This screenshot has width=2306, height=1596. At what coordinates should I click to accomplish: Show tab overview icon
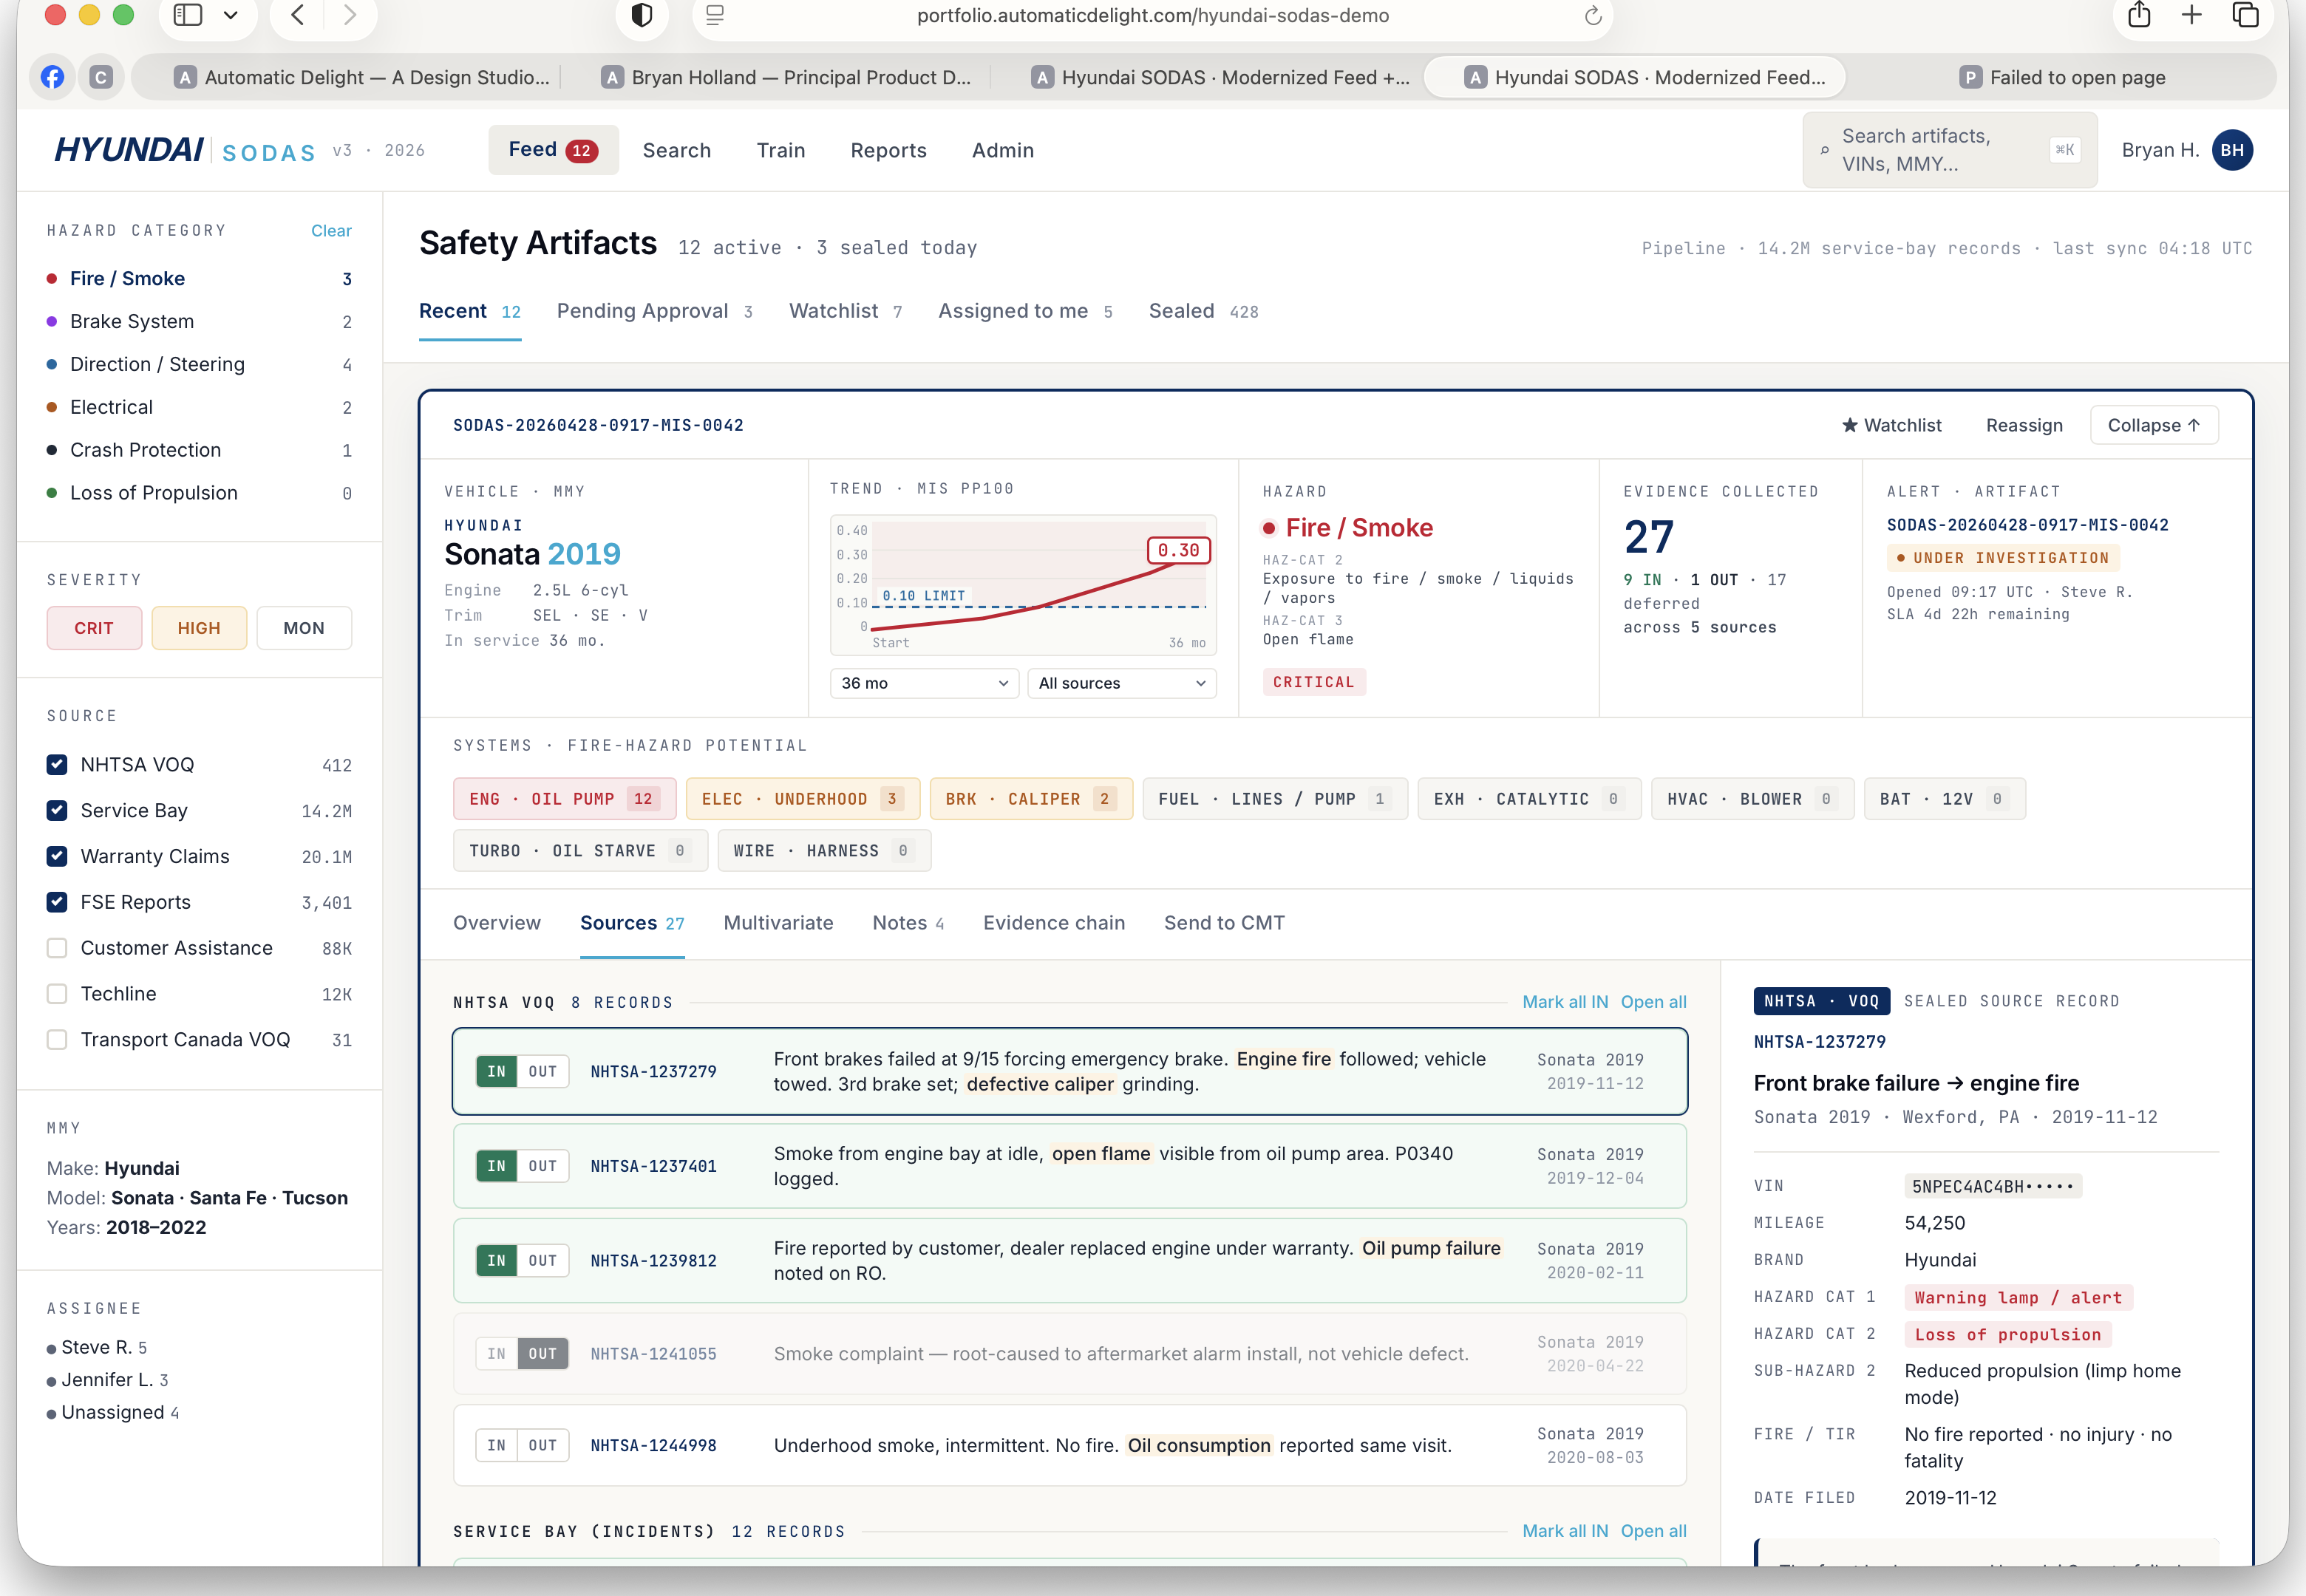2245,15
